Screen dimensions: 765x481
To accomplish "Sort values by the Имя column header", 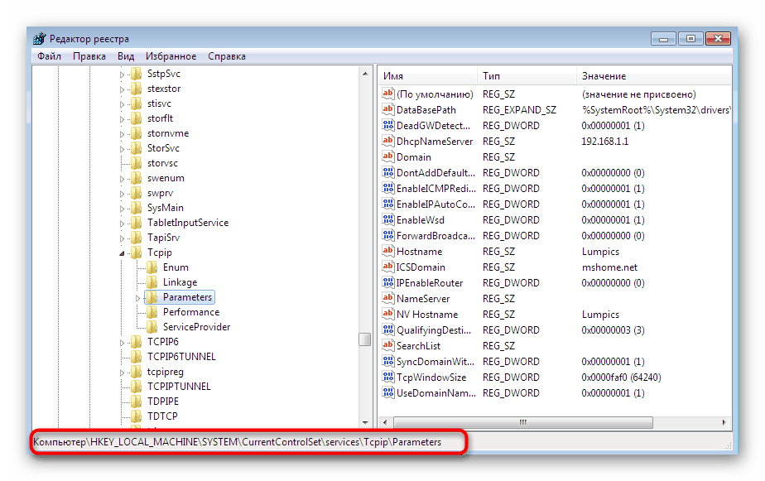I will point(428,76).
